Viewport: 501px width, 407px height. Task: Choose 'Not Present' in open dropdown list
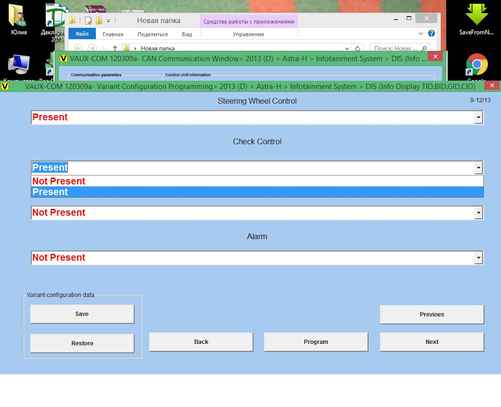pos(257,181)
